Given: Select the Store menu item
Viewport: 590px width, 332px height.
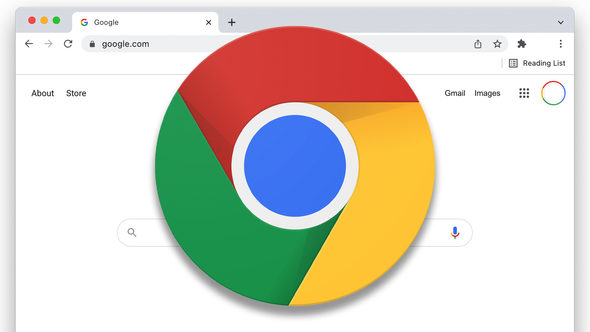Looking at the screenshot, I should pos(76,93).
